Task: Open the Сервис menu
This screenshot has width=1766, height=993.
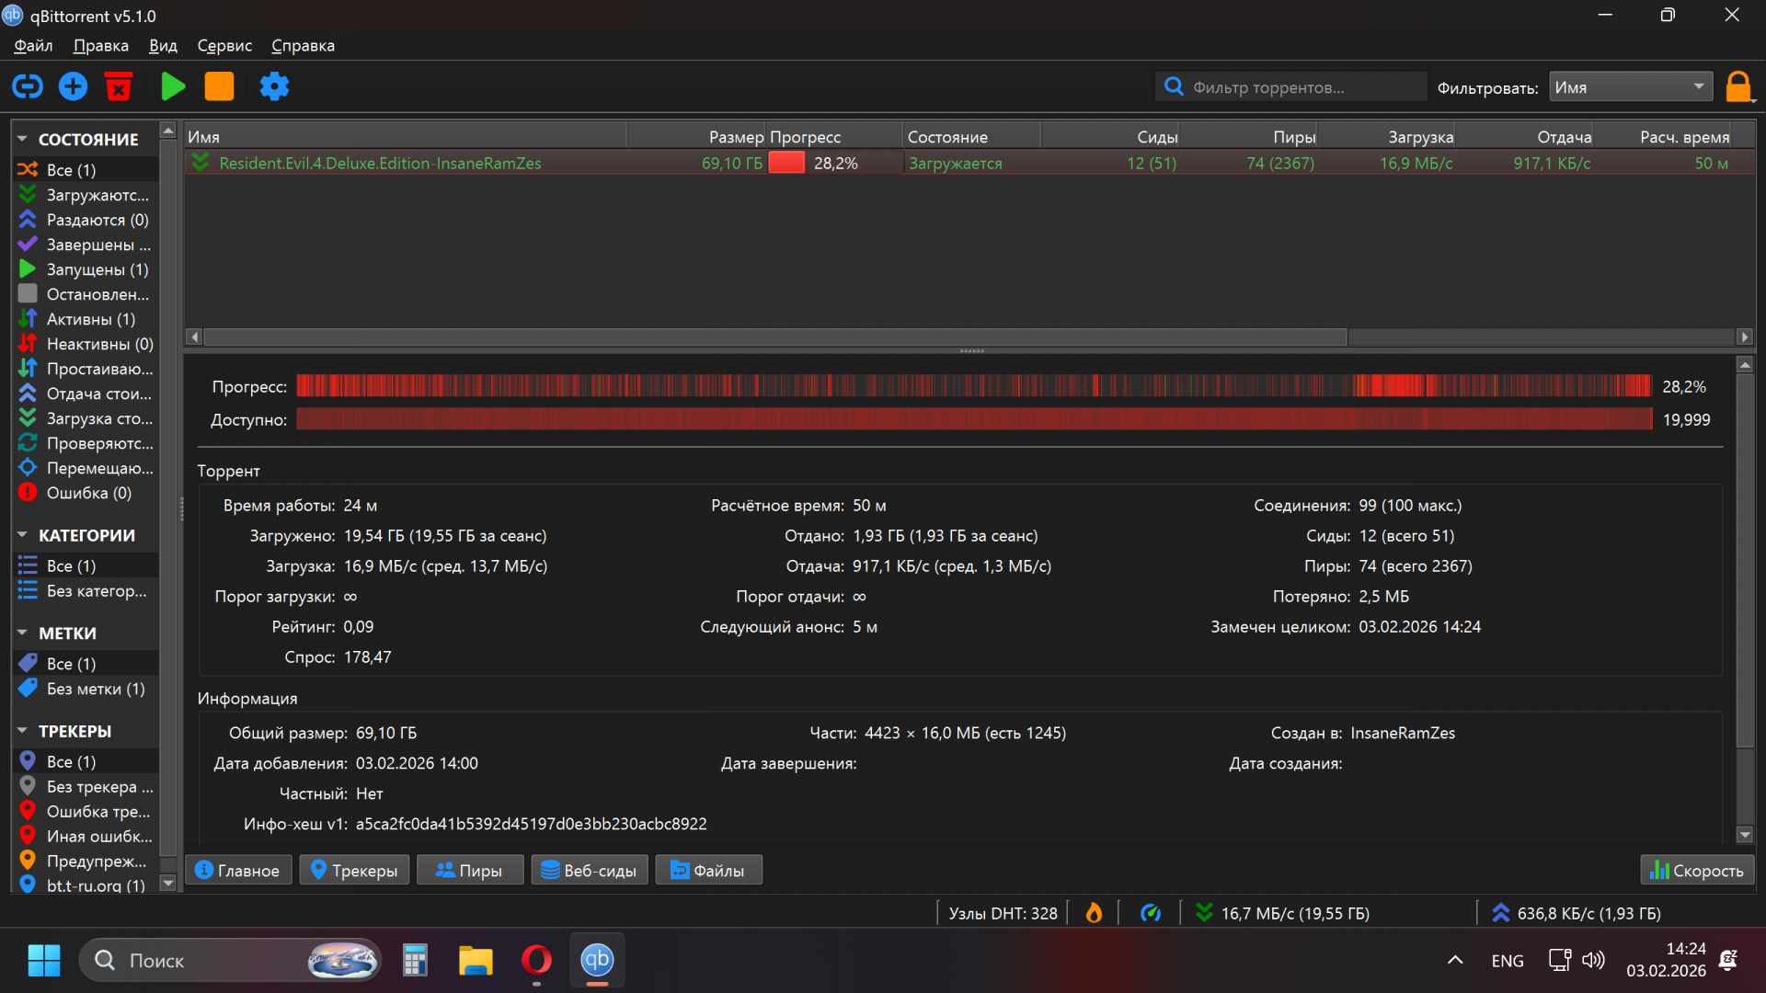Action: [x=224, y=46]
